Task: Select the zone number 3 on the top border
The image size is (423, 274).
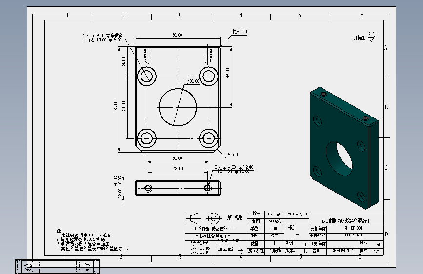Action: [179, 15]
